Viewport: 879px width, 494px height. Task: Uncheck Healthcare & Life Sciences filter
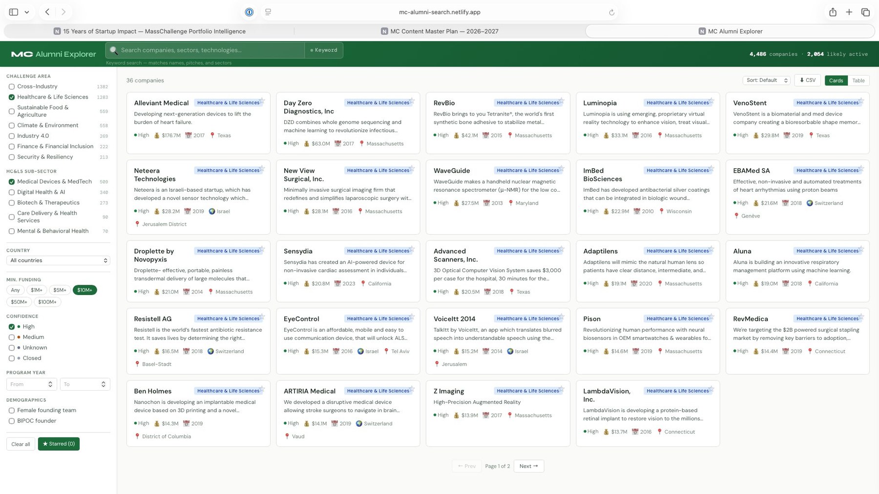(x=12, y=97)
